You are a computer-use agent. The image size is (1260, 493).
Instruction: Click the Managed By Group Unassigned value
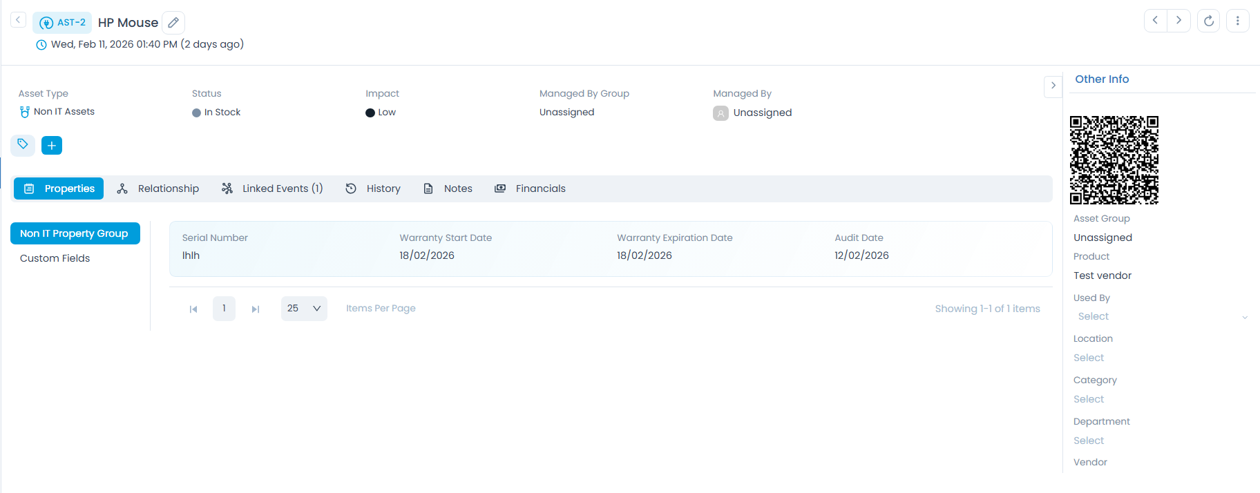pyautogui.click(x=566, y=112)
